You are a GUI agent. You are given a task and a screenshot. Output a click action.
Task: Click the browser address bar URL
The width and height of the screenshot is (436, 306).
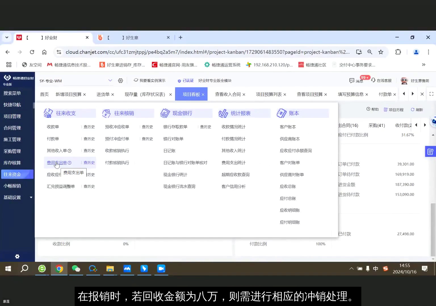coord(199,52)
